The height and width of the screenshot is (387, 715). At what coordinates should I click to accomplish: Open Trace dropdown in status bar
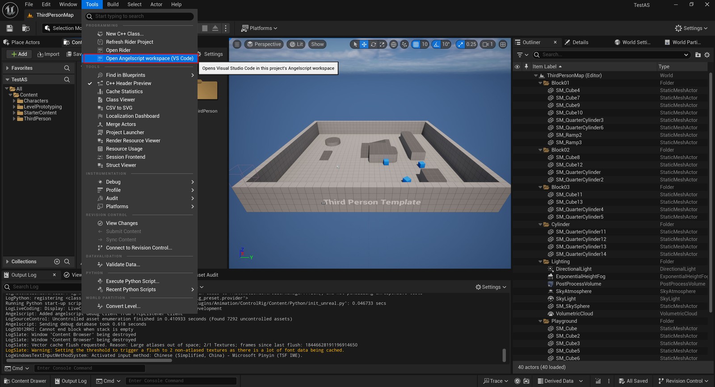tap(496, 381)
